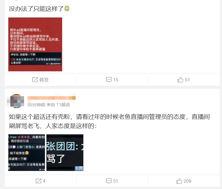Open the post text starting 如果这个超话
The width and height of the screenshot is (222, 189).
109,121
